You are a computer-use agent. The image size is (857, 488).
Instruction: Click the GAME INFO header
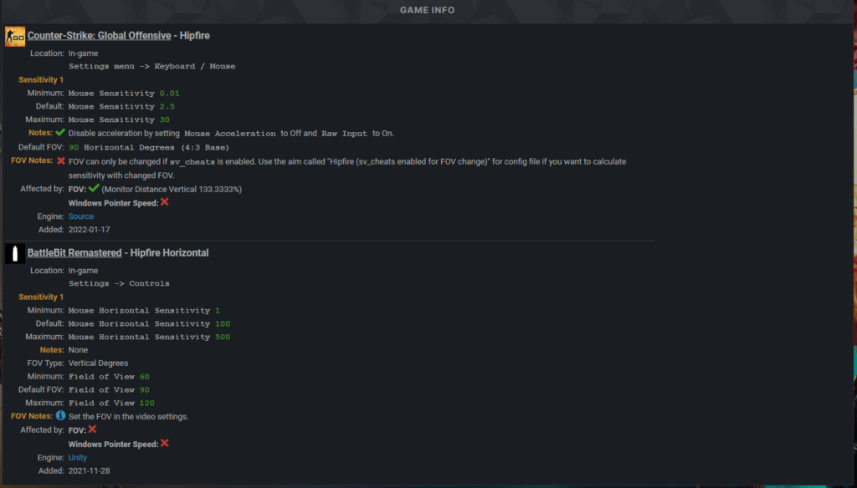coord(428,10)
